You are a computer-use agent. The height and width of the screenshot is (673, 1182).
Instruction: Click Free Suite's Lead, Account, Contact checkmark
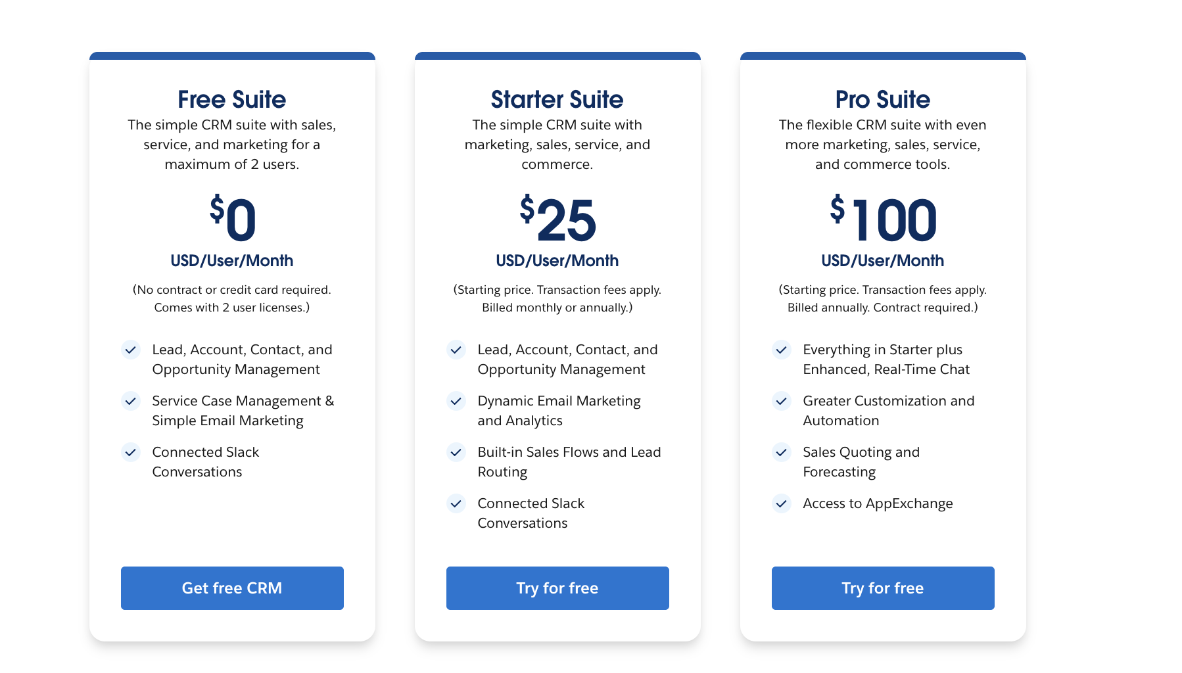click(x=131, y=350)
